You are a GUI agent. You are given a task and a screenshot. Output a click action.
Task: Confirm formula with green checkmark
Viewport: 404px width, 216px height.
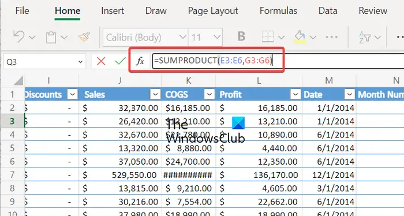120,61
